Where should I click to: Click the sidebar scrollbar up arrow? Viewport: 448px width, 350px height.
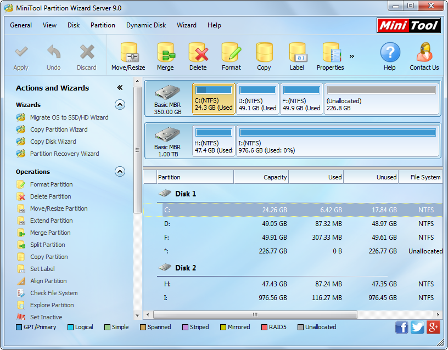coord(137,81)
